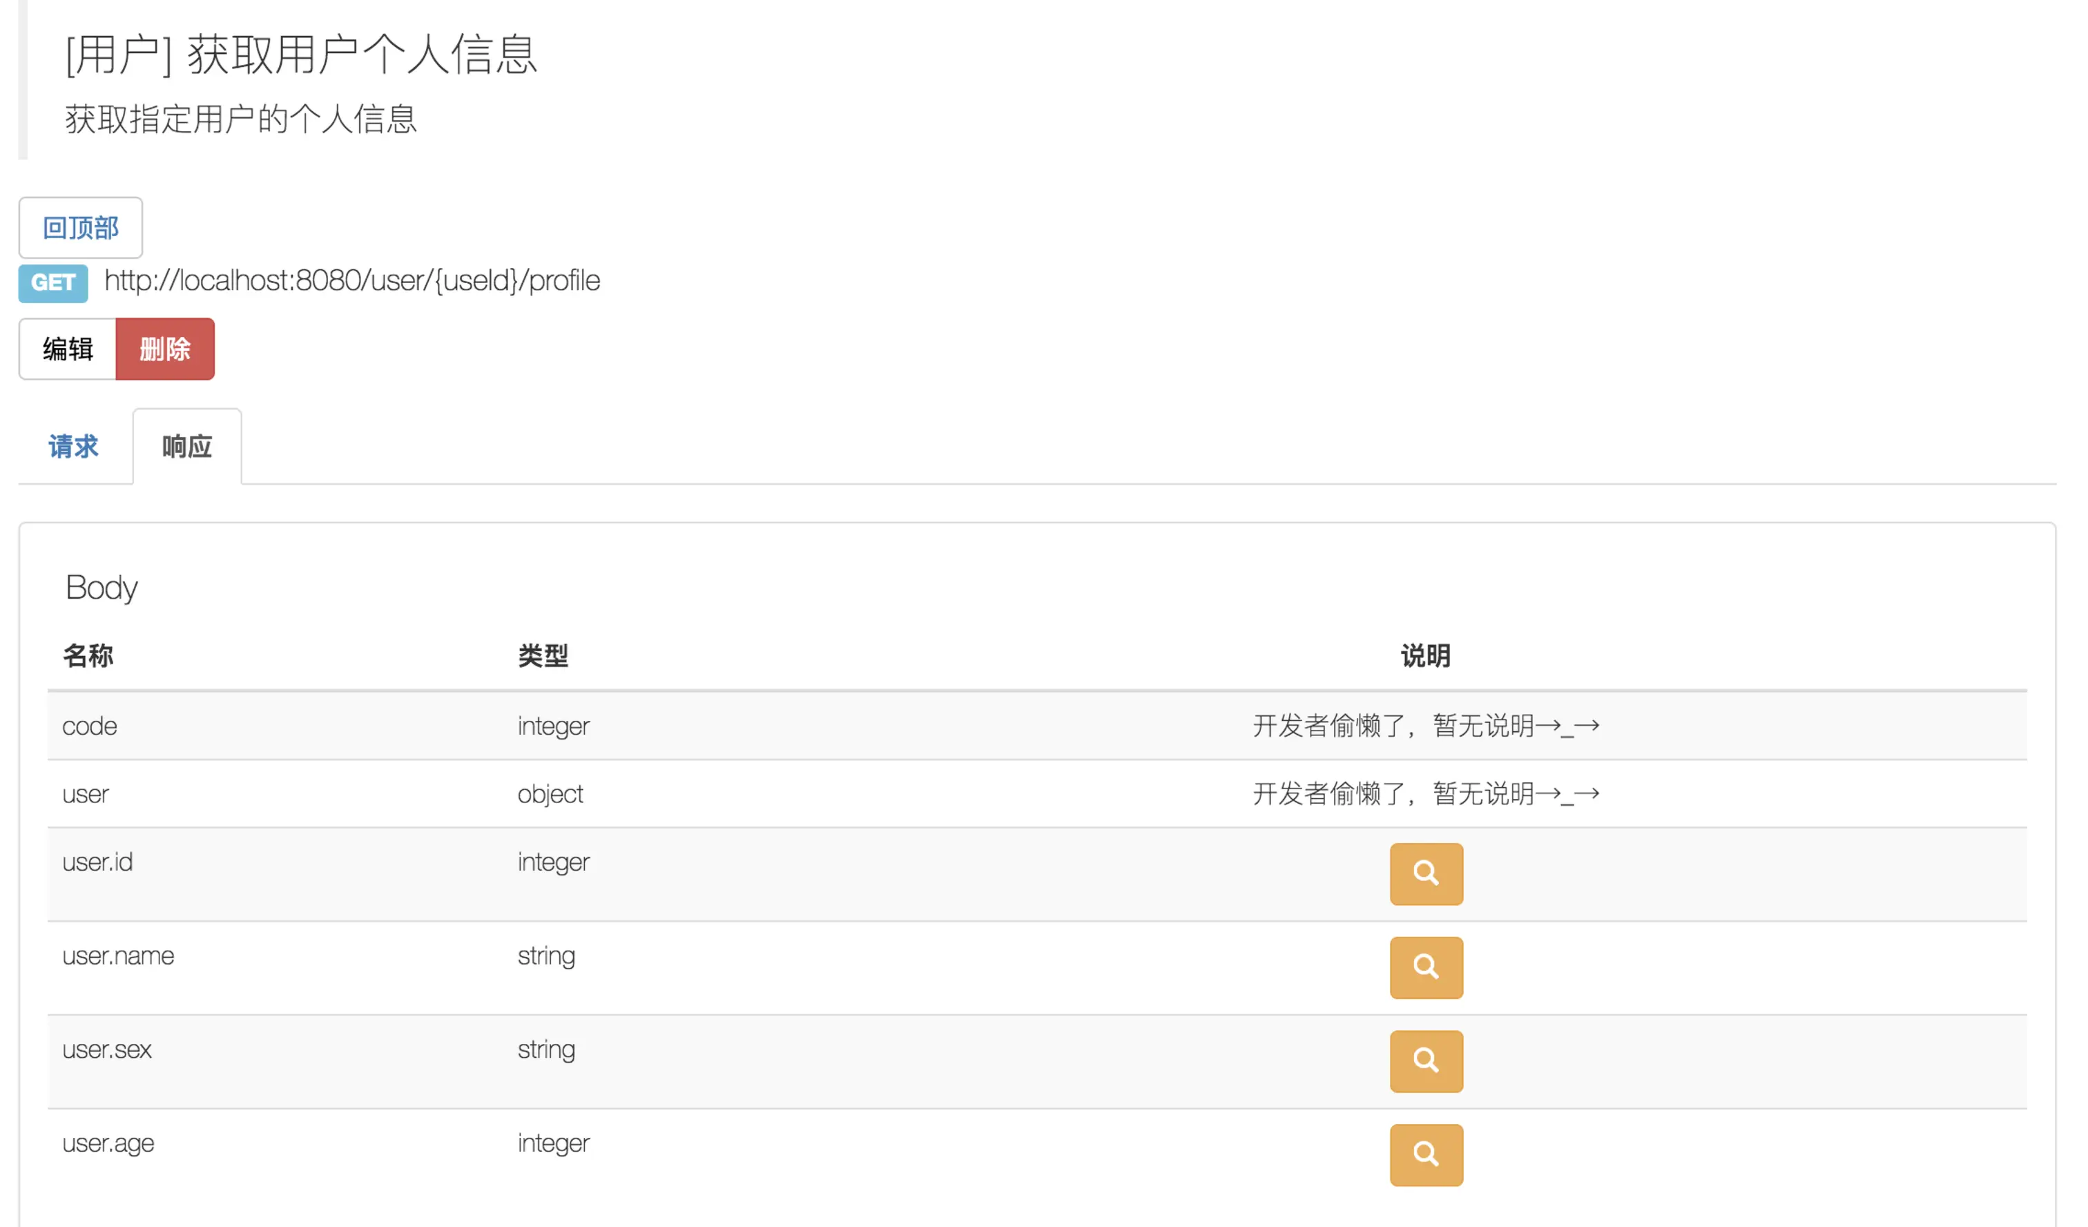The width and height of the screenshot is (2088, 1227).
Task: Click the user object row name
Action: click(x=86, y=793)
